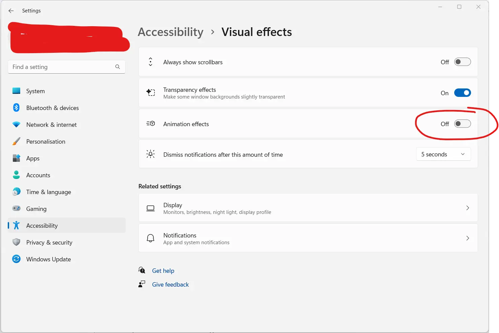Image resolution: width=499 pixels, height=333 pixels.
Task: Click the Privacy & security shield icon
Action: click(16, 242)
